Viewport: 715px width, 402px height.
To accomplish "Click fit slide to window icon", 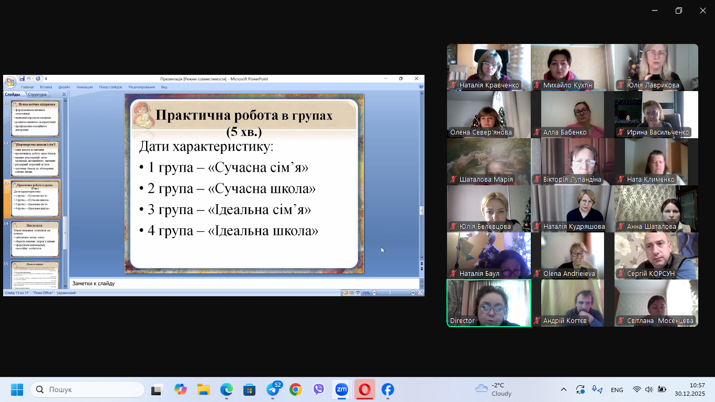I will tap(420, 293).
